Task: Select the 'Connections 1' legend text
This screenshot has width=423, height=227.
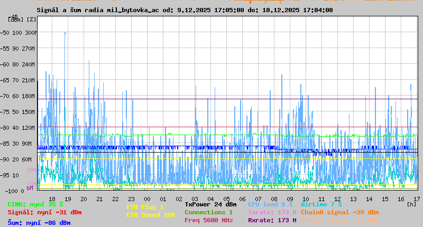Action: (208, 212)
